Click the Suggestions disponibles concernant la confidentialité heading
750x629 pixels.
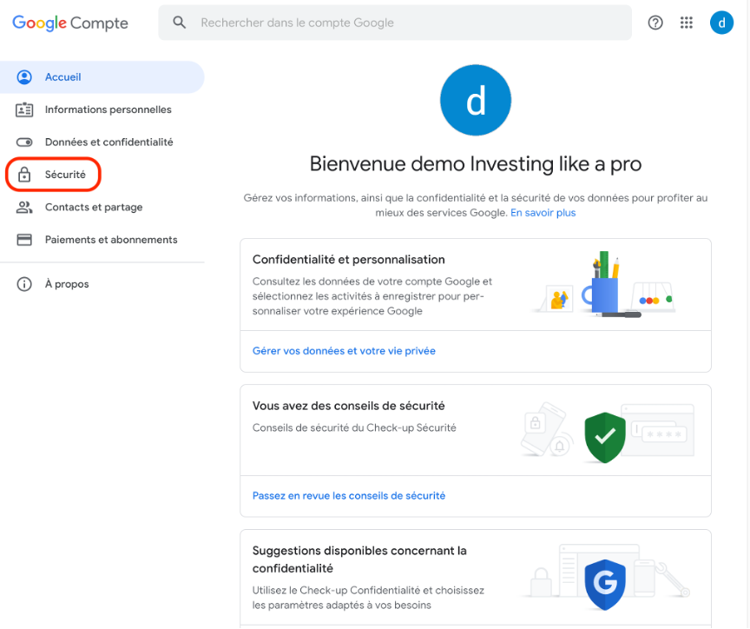click(x=359, y=559)
